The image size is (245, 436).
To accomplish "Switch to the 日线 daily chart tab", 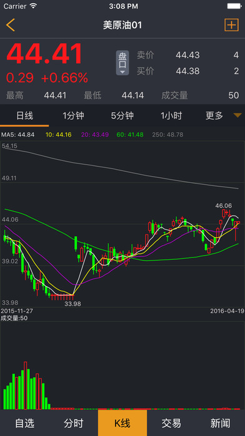I will click(24, 115).
